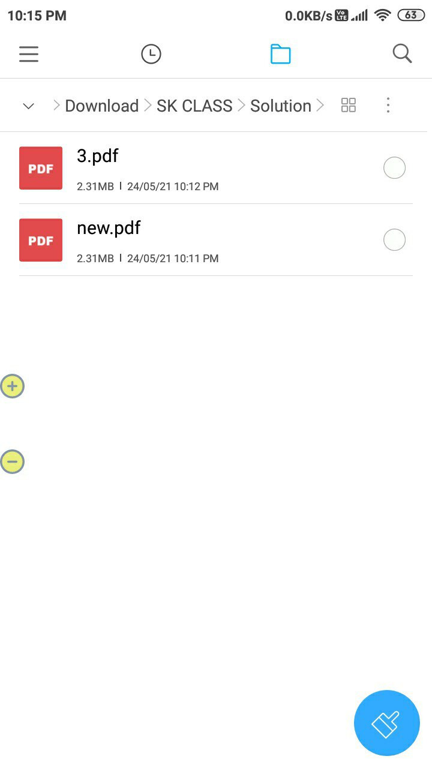432x768 pixels.
Task: Go to SK CLASS folder breadcrumb
Action: (x=194, y=106)
